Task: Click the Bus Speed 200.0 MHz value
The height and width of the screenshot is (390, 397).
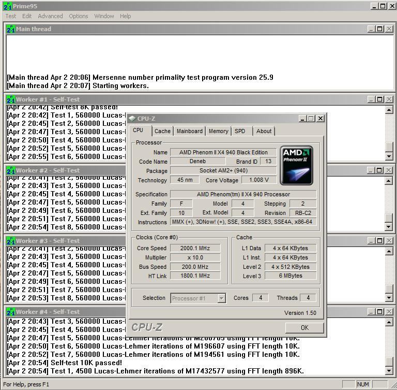Action: coord(195,267)
